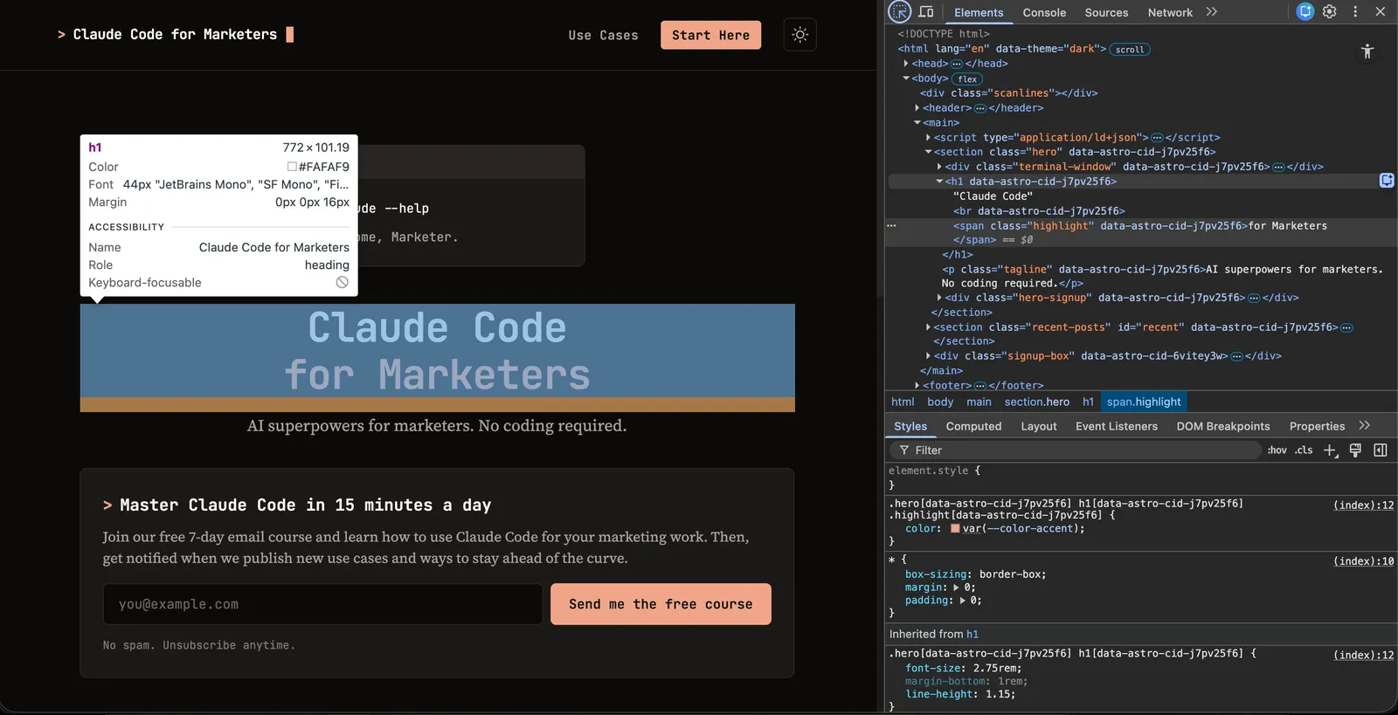Switch to the Network tab
The height and width of the screenshot is (715, 1398).
1170,12
